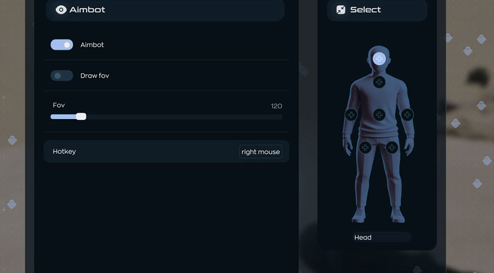Click the Fov value 120

pyautogui.click(x=276, y=106)
